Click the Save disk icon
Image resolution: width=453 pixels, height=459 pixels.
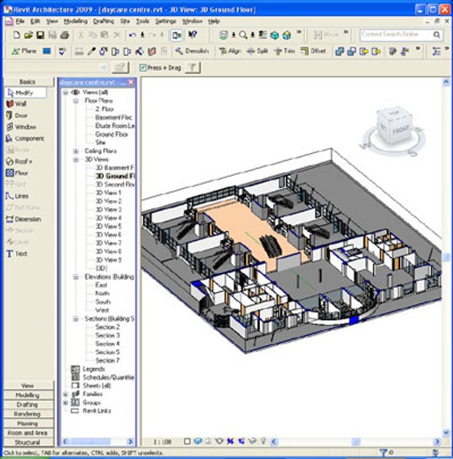pos(40,35)
